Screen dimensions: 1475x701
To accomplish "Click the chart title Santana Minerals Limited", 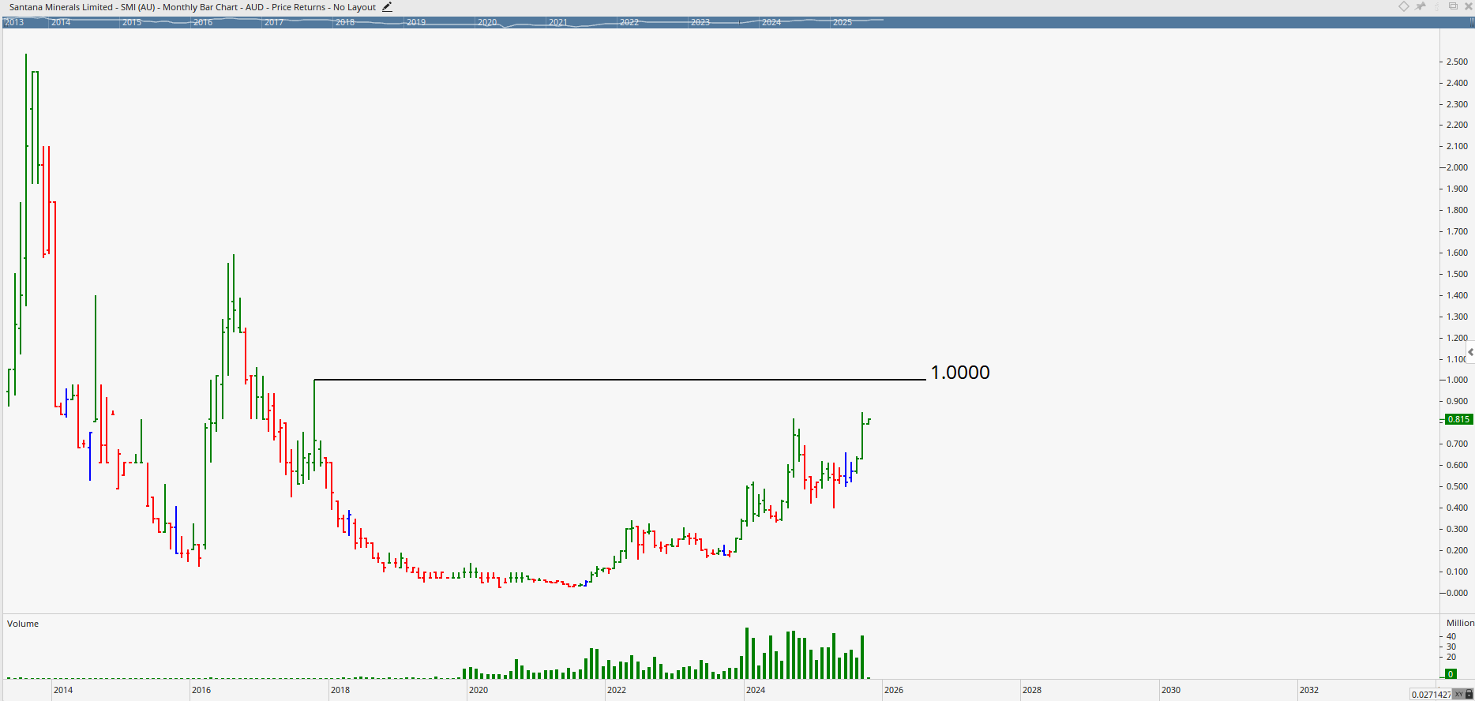I will [x=61, y=7].
